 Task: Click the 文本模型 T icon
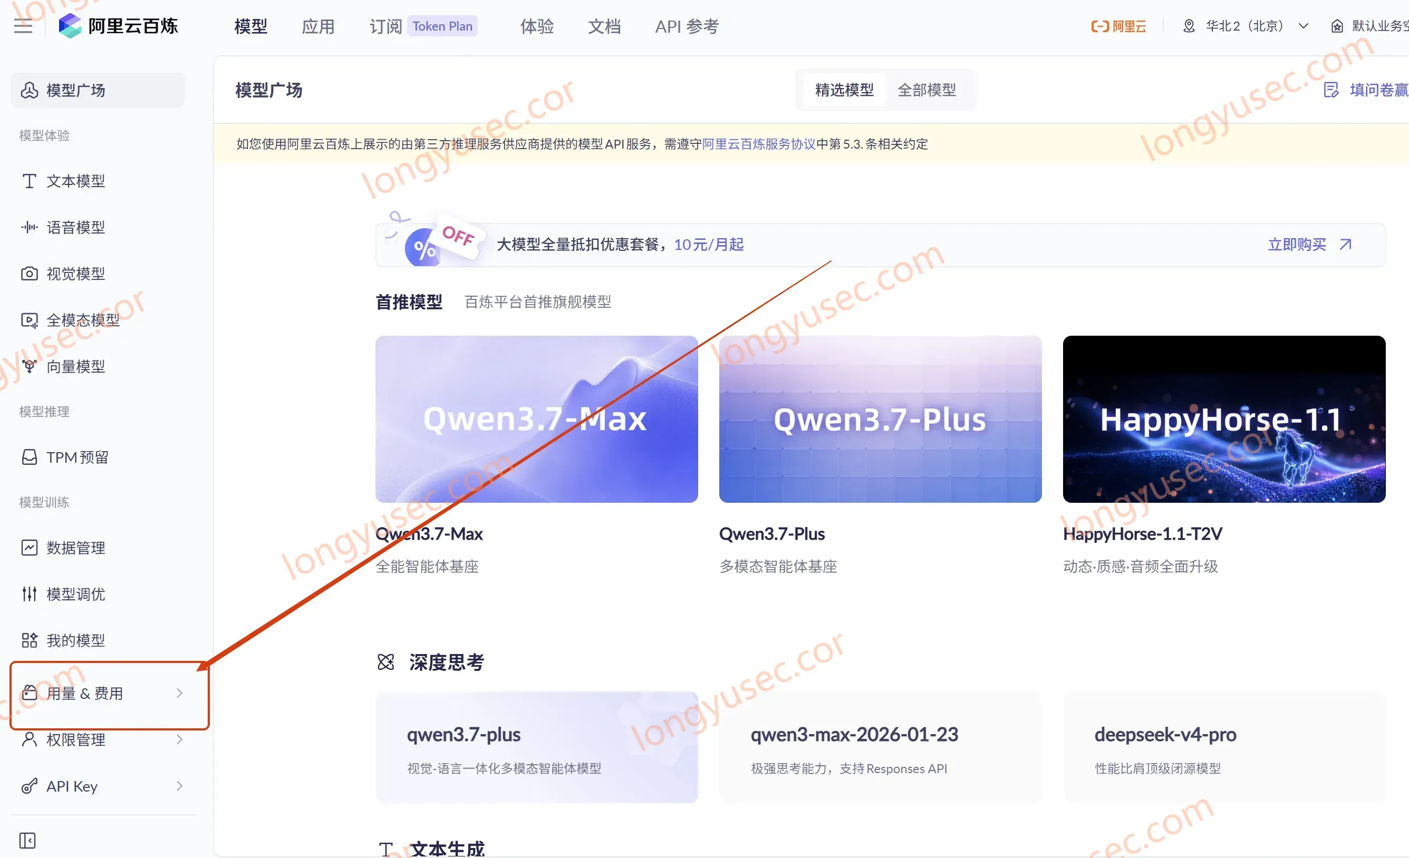29,181
